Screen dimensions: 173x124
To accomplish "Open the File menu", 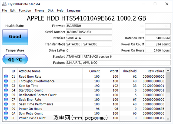I will point(4,11).
